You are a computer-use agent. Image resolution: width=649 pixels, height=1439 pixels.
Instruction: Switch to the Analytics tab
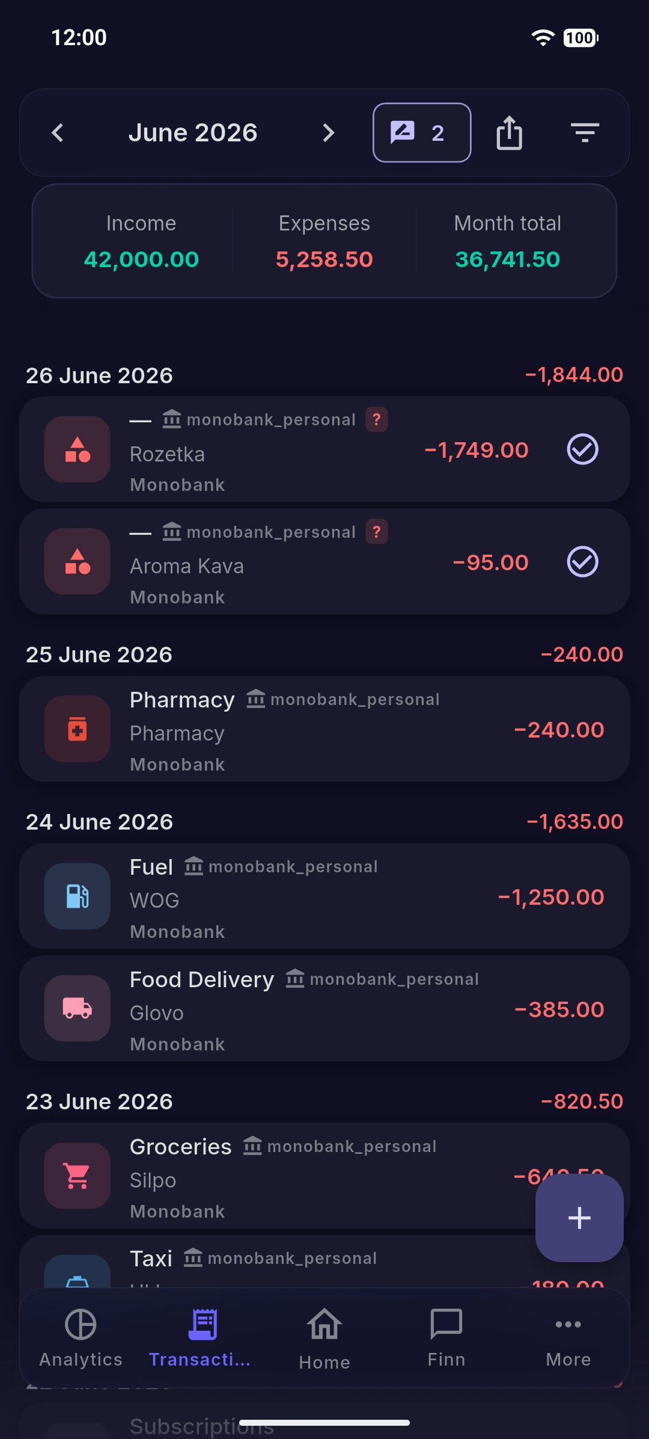[81, 1338]
